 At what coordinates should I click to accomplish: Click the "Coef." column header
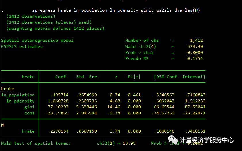point(62,77)
